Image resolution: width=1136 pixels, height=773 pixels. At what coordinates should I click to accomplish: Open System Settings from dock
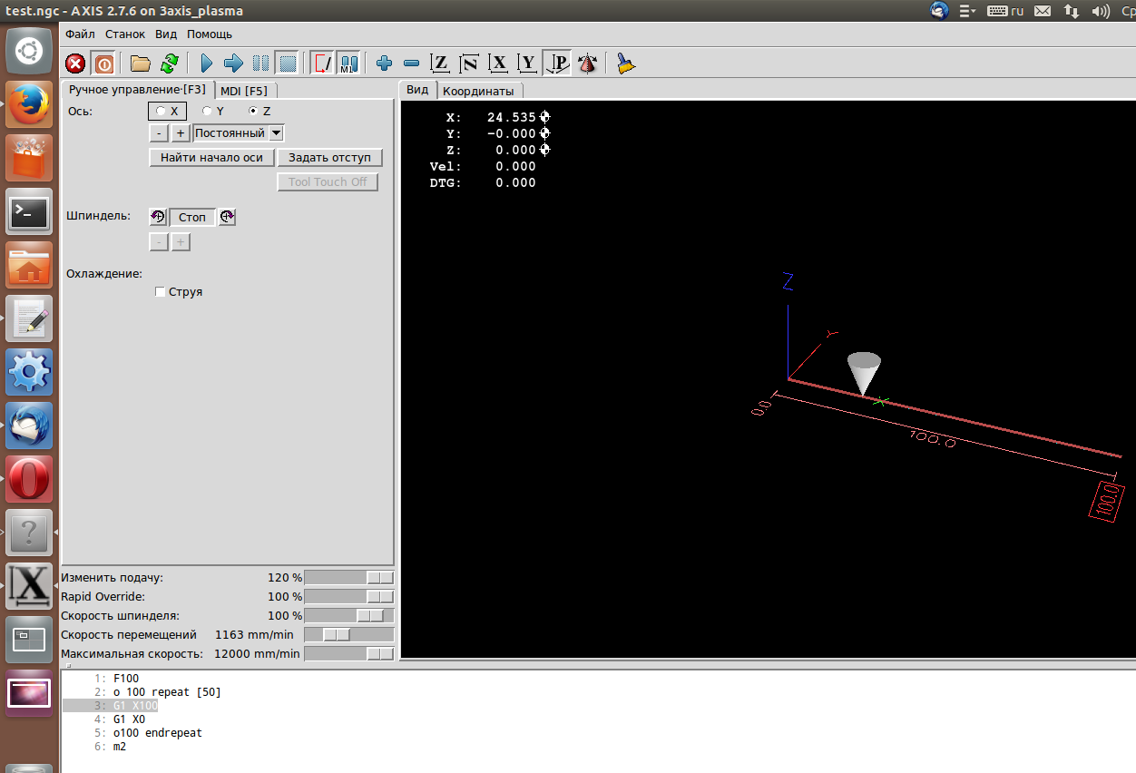[29, 372]
